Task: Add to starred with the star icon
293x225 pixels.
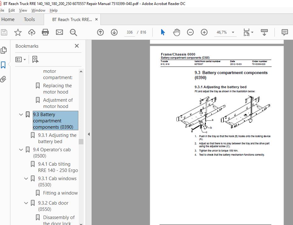Action: point(18,32)
